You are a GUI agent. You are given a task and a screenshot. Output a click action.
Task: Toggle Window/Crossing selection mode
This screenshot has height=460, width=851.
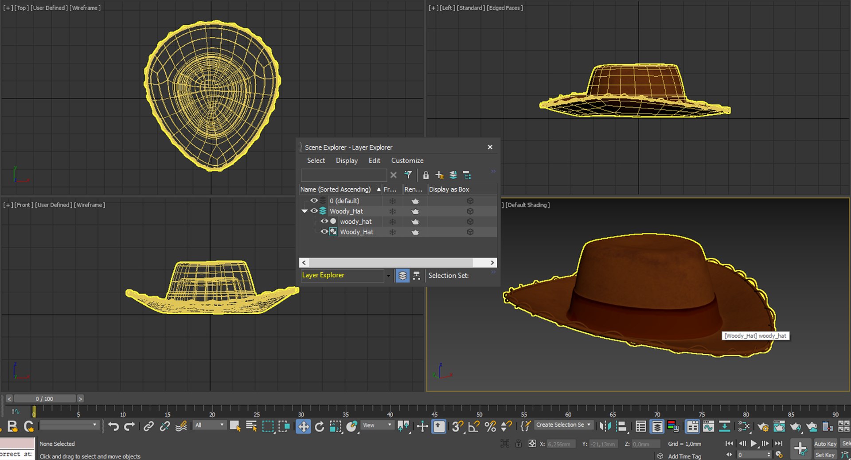pos(284,426)
